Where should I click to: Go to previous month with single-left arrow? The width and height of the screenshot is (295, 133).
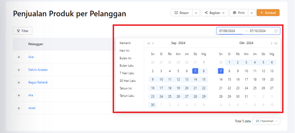(153, 43)
